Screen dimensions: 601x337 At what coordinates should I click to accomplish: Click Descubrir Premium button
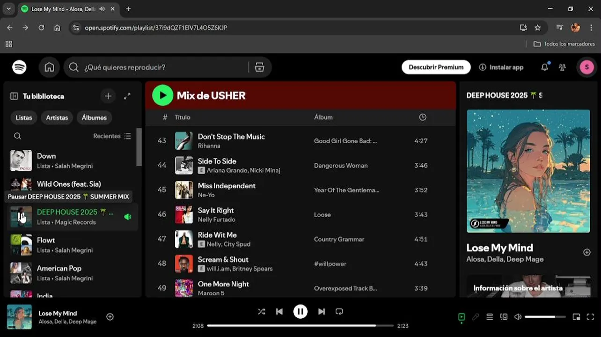click(x=436, y=67)
